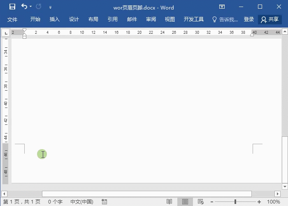The image size is (288, 206).
Task: Click the first line indent marker on ruler
Action: (24, 30)
